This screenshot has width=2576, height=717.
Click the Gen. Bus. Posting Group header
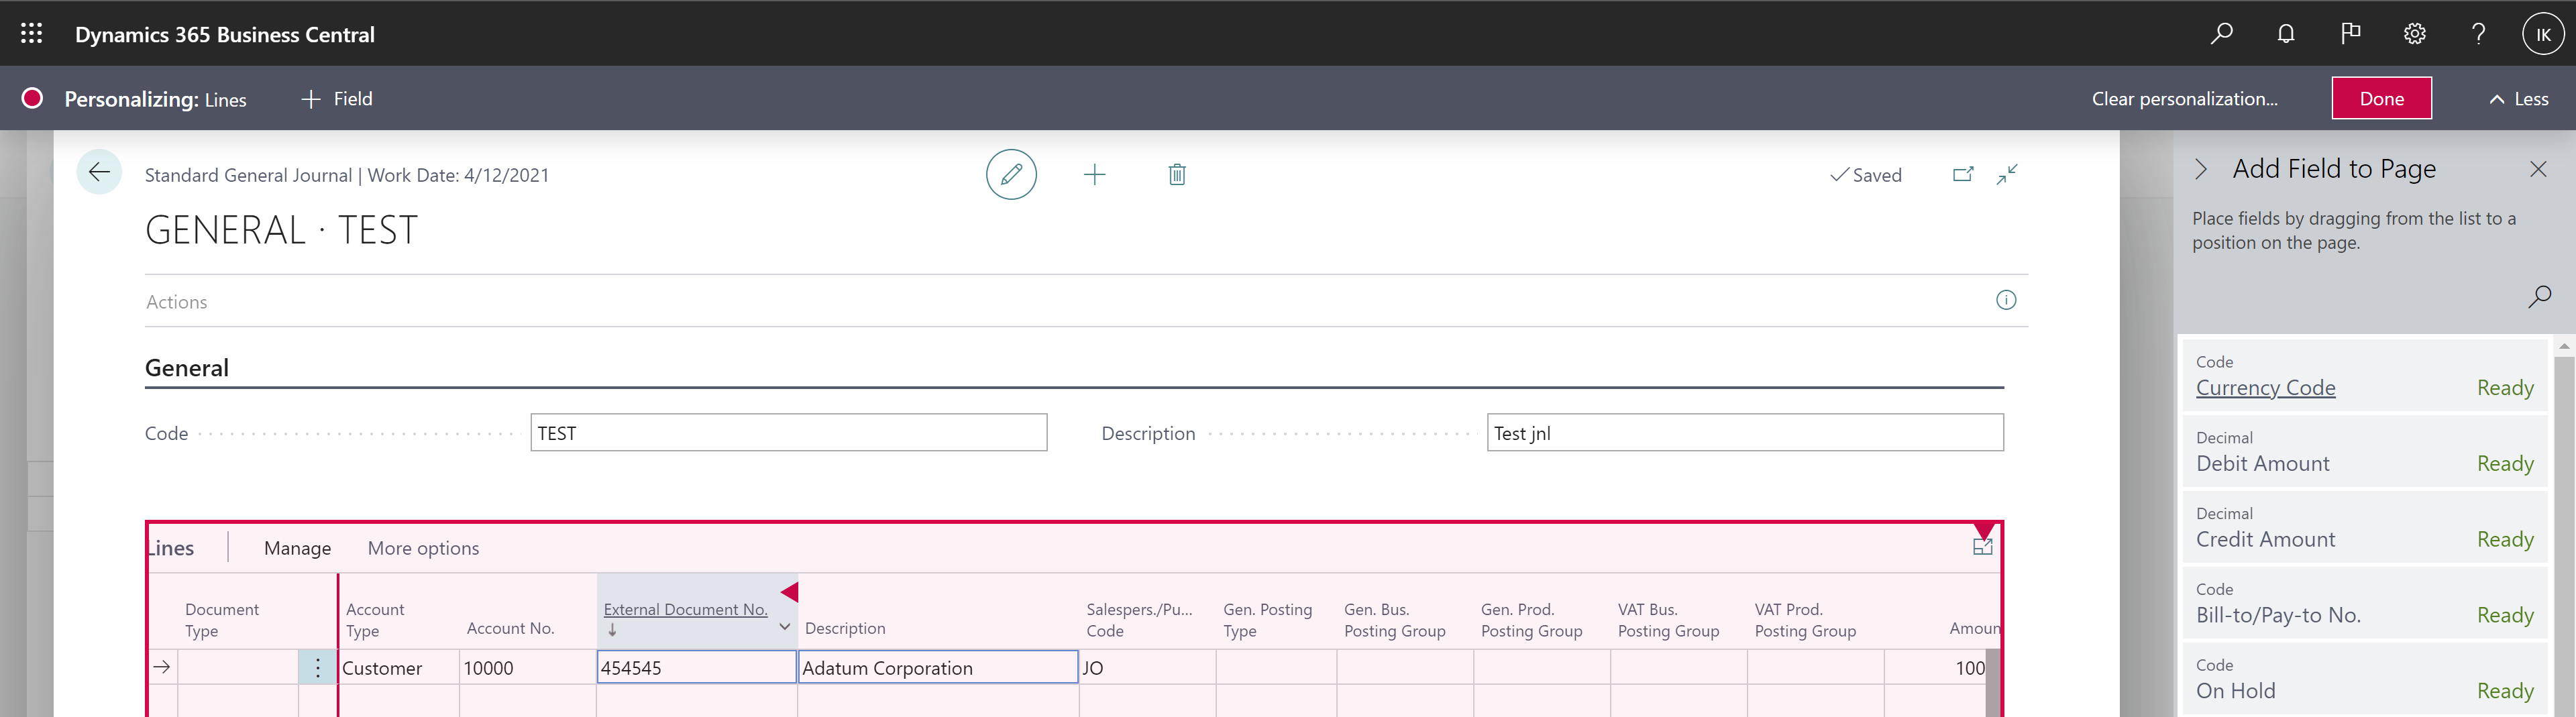[x=1394, y=620]
